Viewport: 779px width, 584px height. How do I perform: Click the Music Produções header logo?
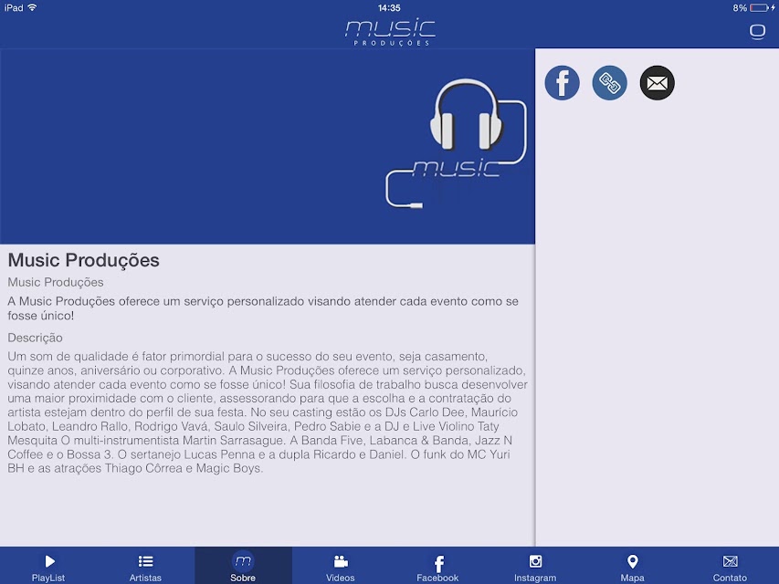pyautogui.click(x=390, y=32)
